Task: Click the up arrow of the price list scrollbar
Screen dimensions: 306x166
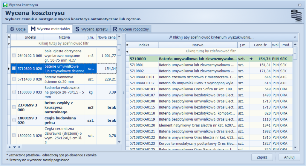Action: (x=295, y=45)
